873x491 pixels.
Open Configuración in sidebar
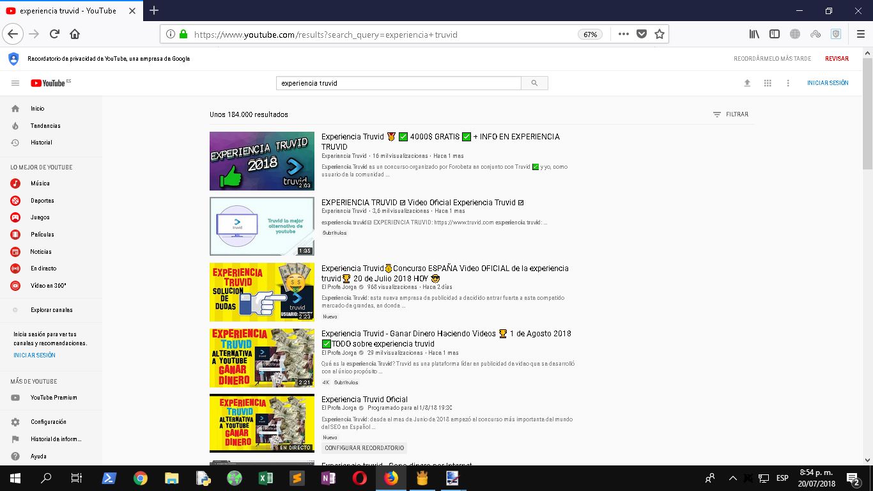(x=51, y=422)
